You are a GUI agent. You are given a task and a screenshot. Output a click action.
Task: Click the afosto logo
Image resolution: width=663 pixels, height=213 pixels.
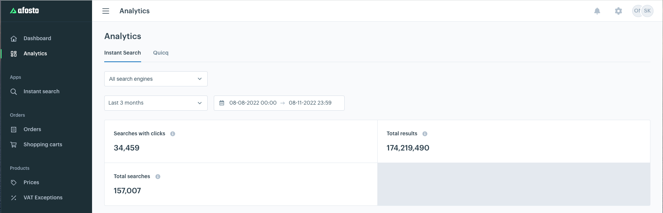pos(25,11)
